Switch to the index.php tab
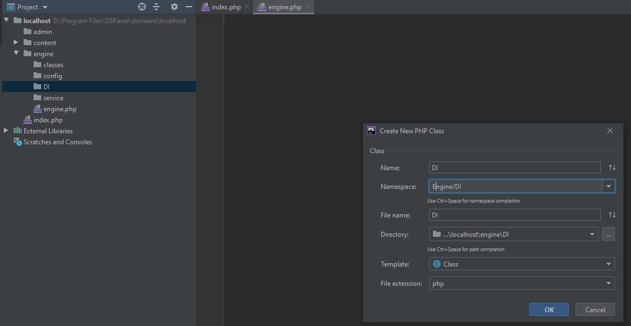The image size is (631, 326). [226, 7]
